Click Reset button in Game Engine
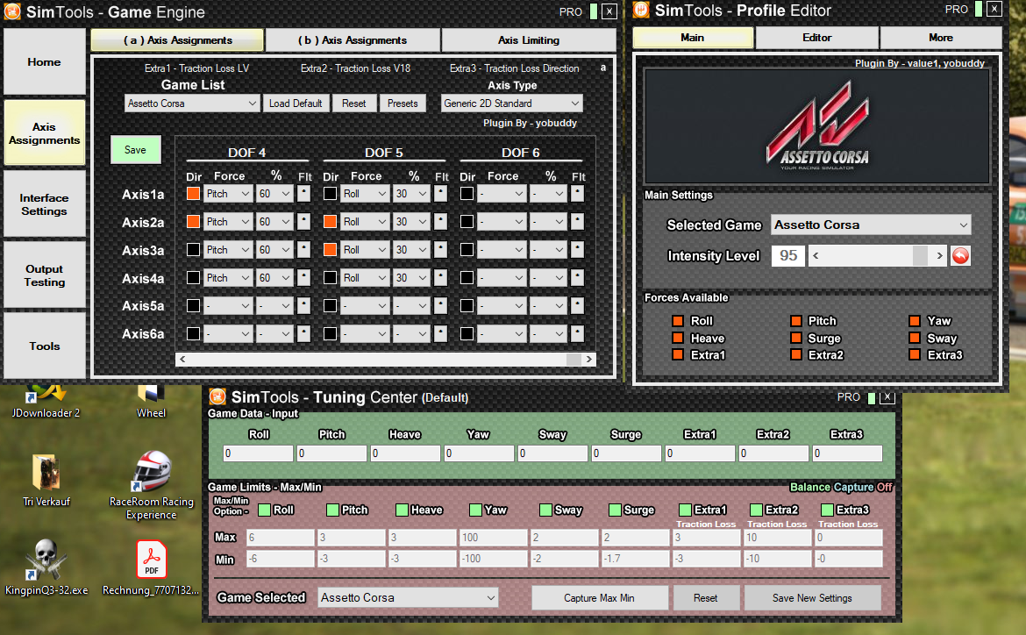The image size is (1026, 635). 354,103
